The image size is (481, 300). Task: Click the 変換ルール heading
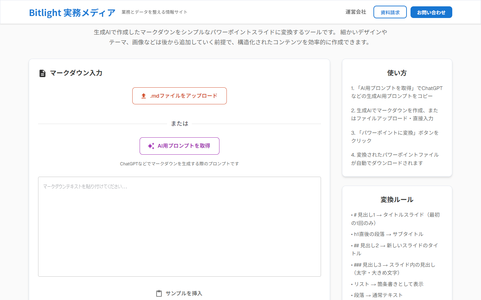pos(397,200)
